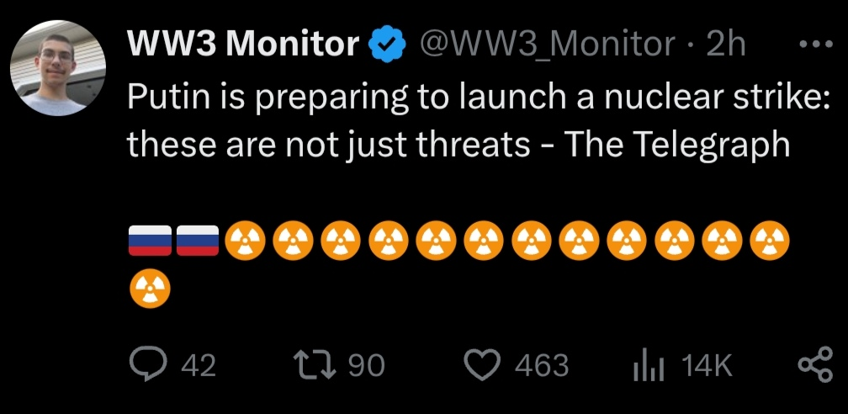Viewport: 848px width, 414px height.
Task: Click the share icon
Action: 814,364
